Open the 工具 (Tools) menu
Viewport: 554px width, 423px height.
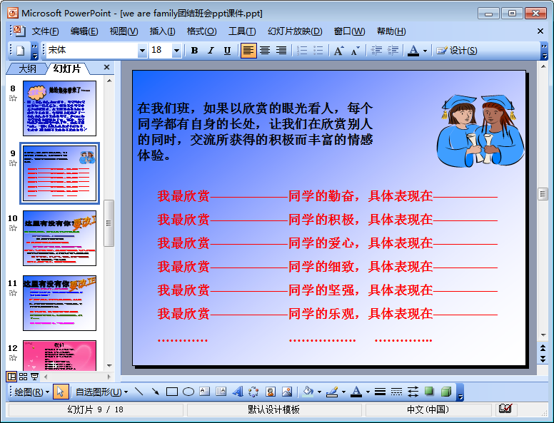pyautogui.click(x=242, y=31)
